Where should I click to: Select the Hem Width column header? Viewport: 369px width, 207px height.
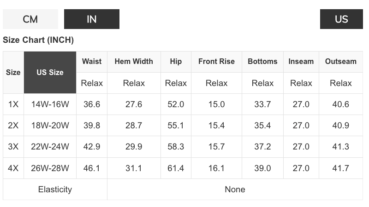click(134, 62)
